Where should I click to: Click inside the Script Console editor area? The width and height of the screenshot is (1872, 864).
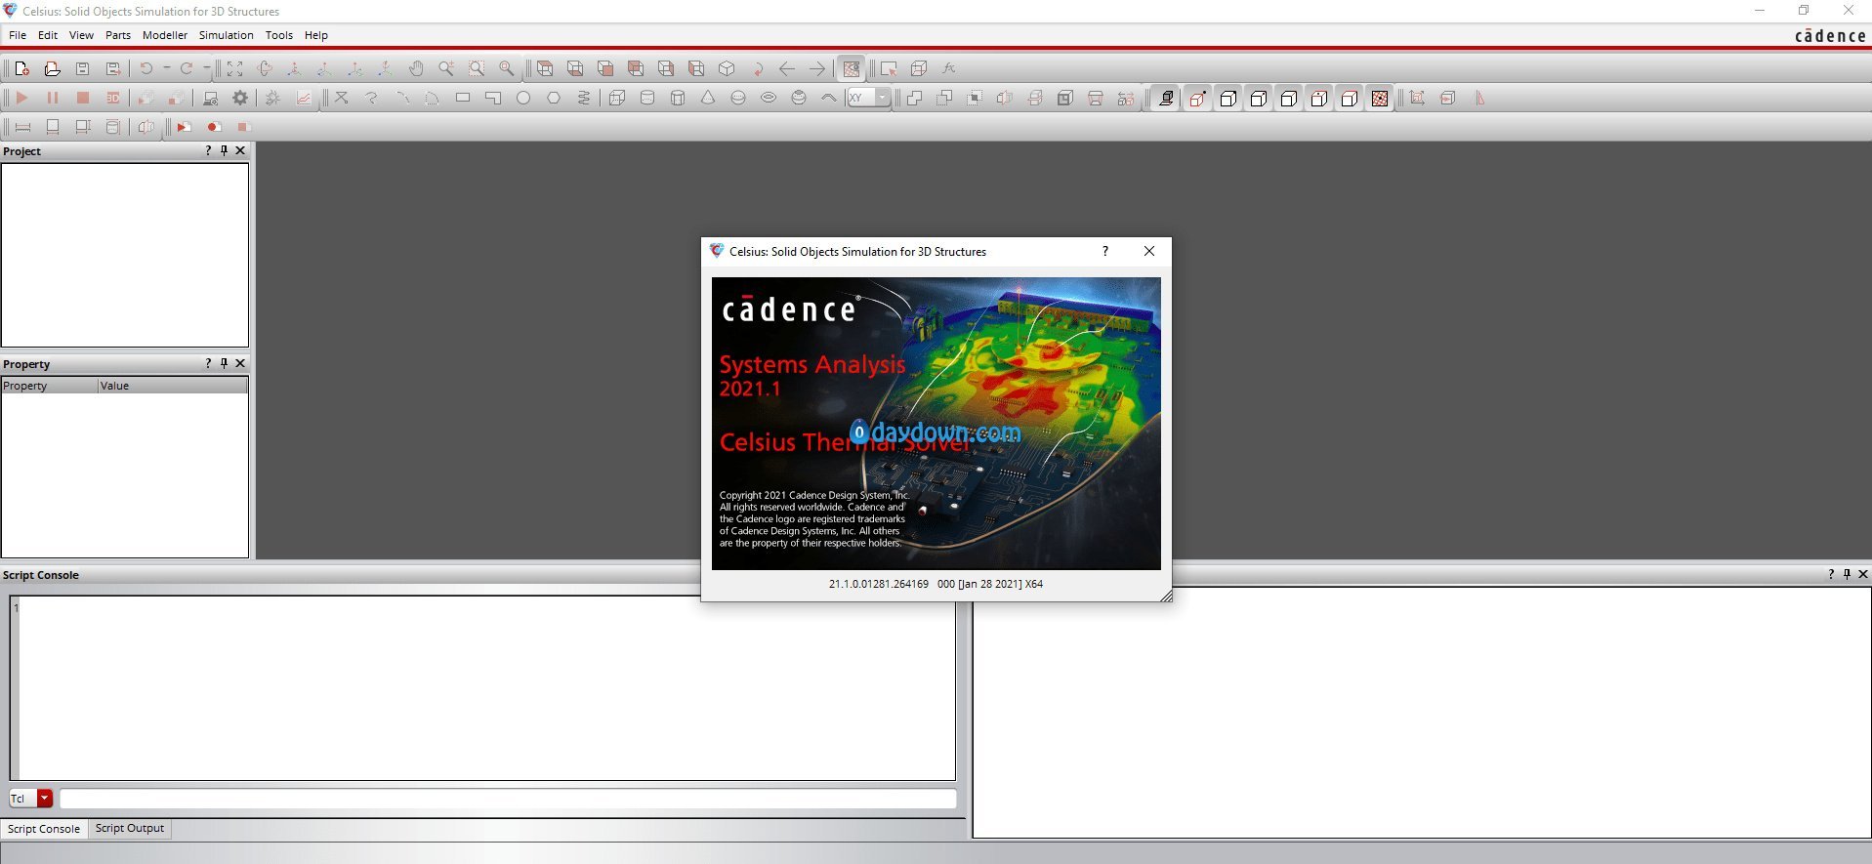coord(485,688)
